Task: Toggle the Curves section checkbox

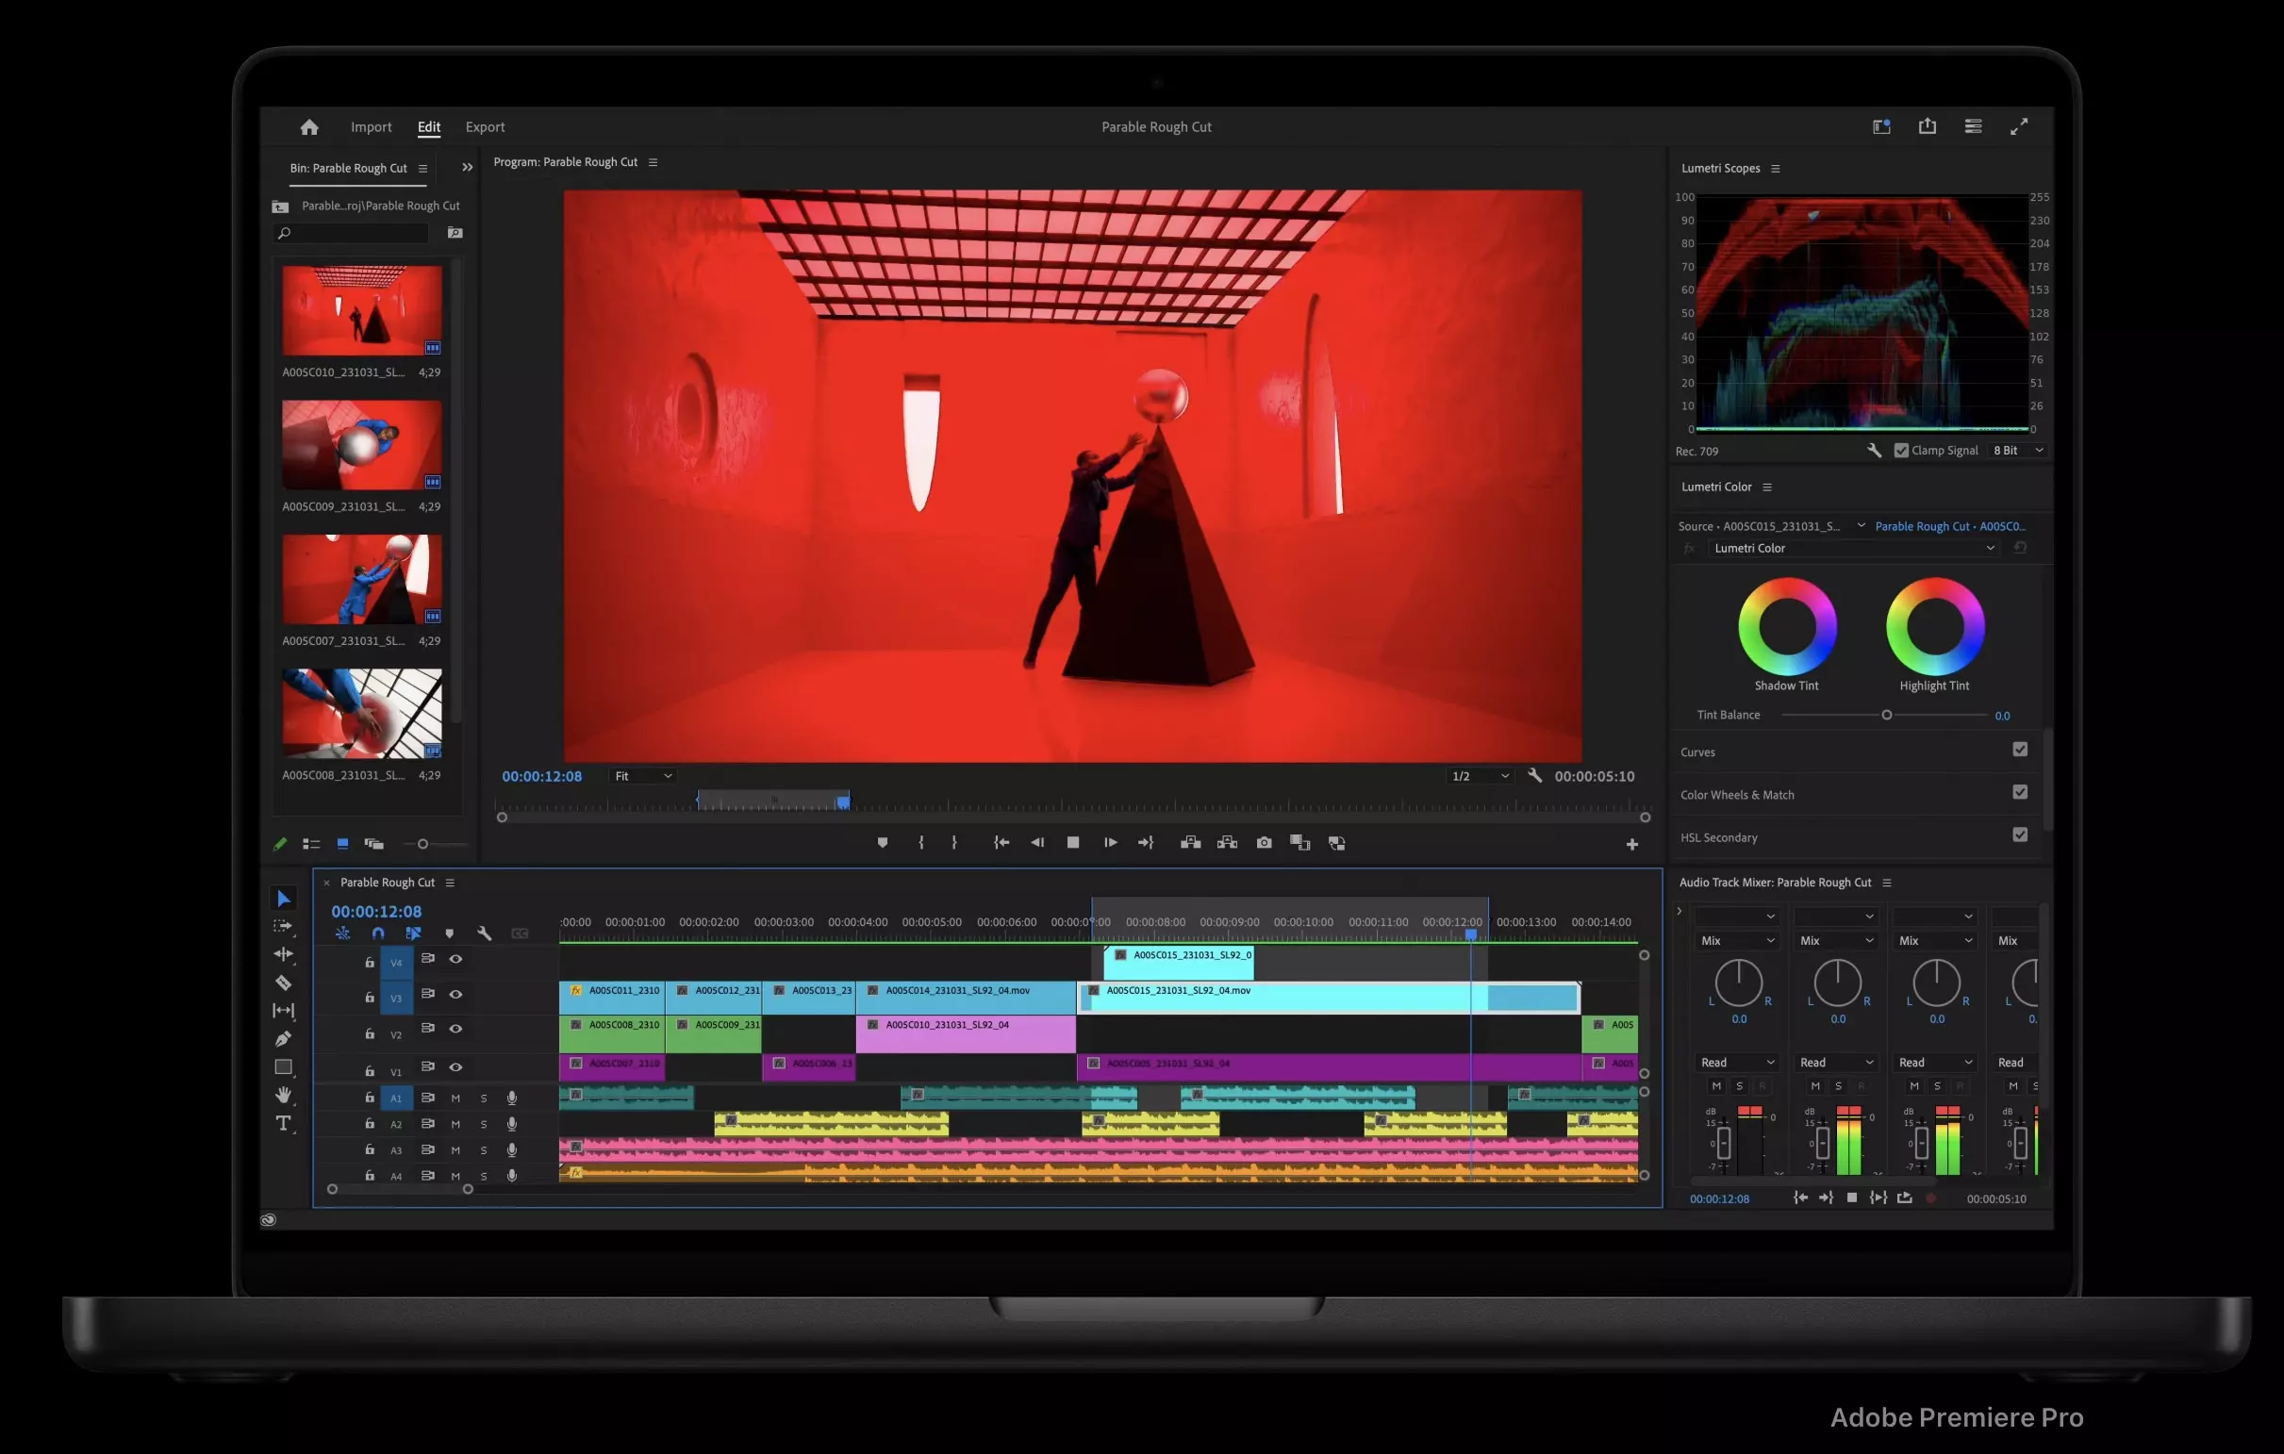Action: pos(2020,751)
